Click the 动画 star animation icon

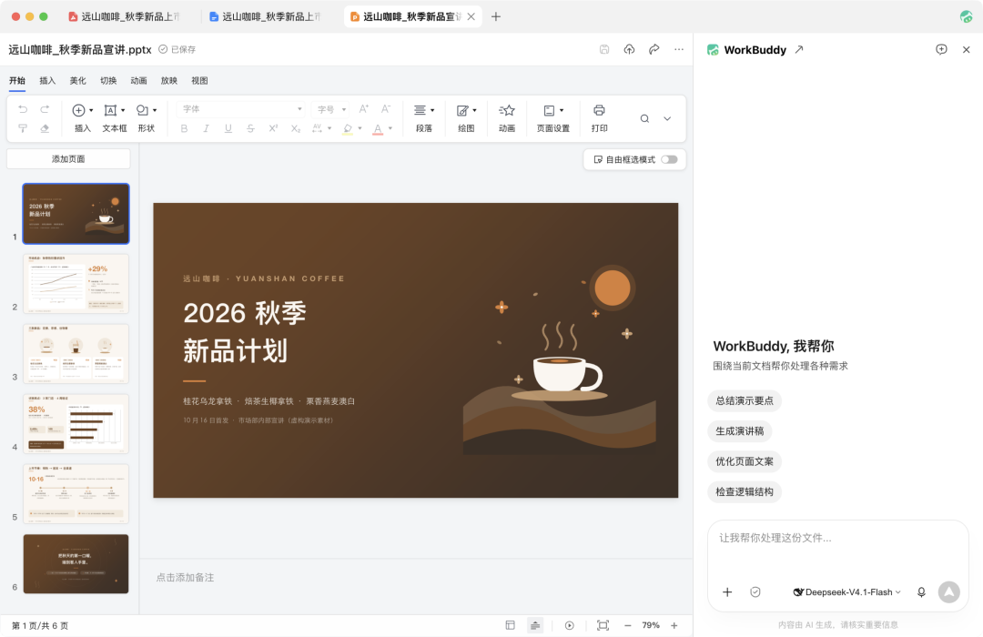click(x=507, y=110)
